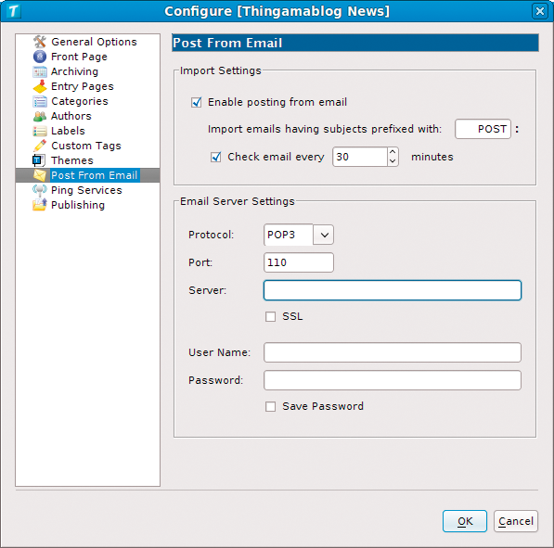
Task: Click the Cancel button
Action: [516, 521]
